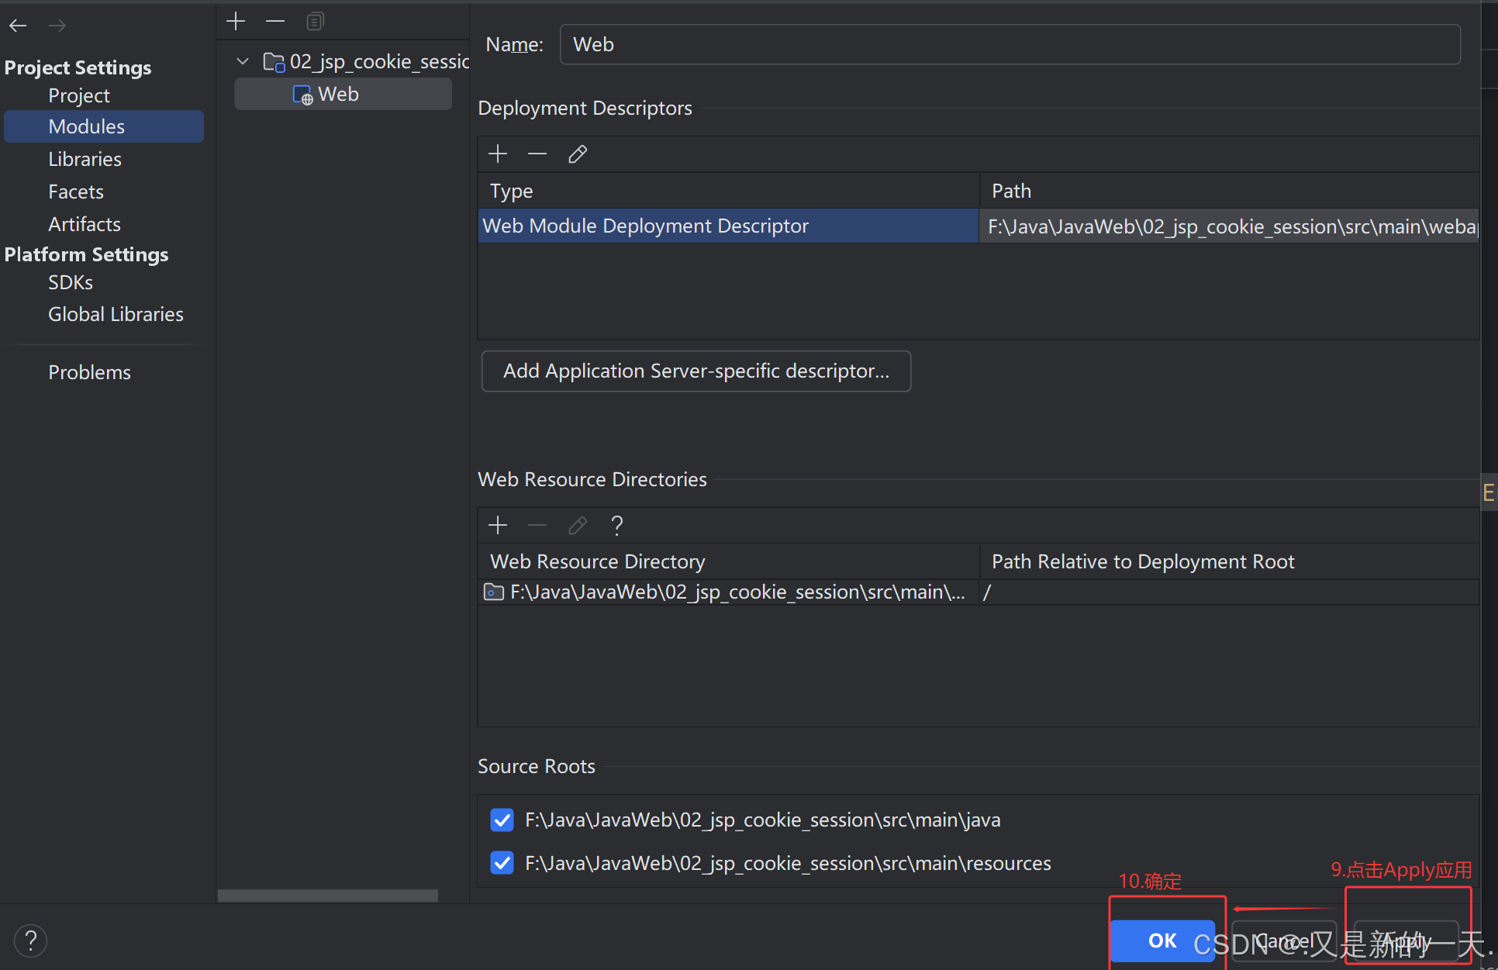Open web resource directories help question mark
1498x970 pixels.
(x=617, y=525)
